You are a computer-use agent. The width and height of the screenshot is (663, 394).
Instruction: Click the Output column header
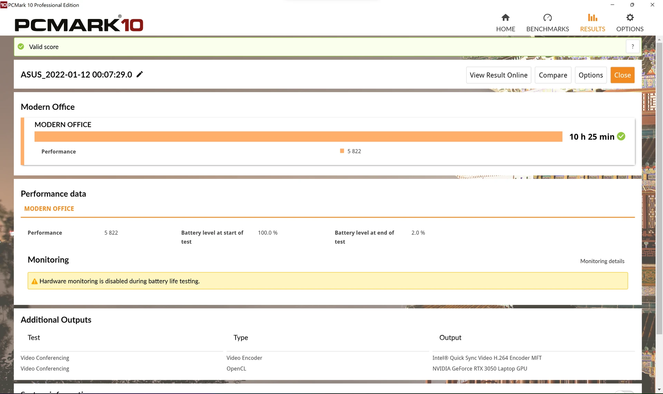(450, 337)
